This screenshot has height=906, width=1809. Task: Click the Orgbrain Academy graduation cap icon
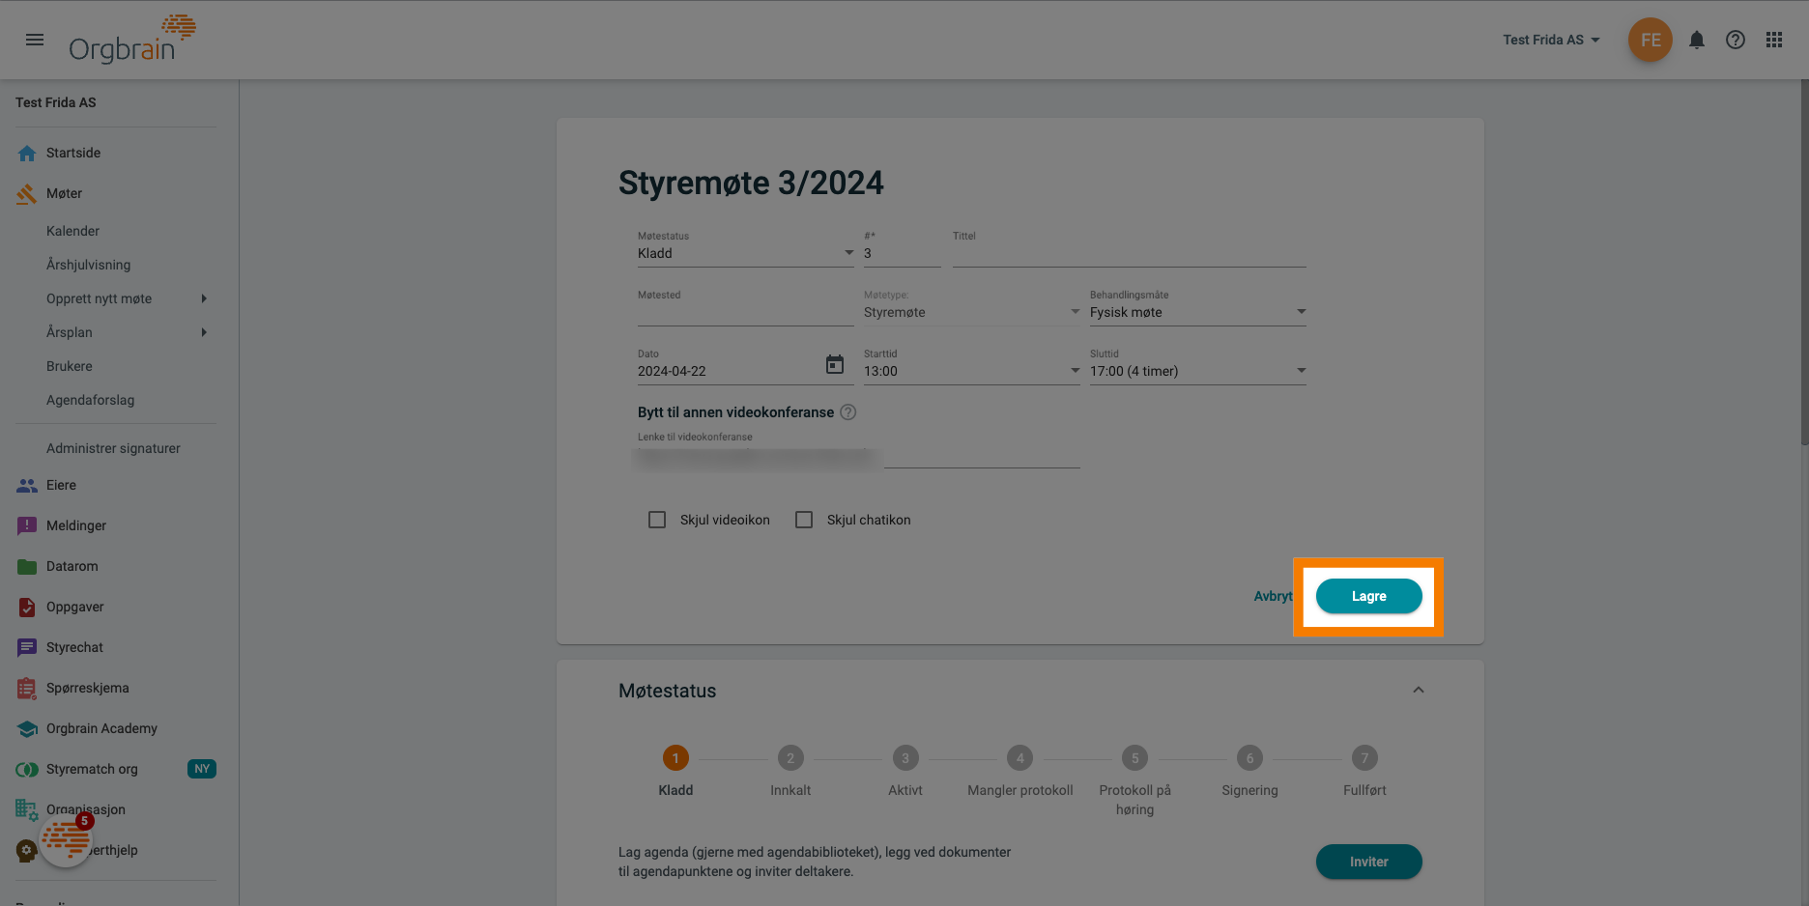point(27,728)
